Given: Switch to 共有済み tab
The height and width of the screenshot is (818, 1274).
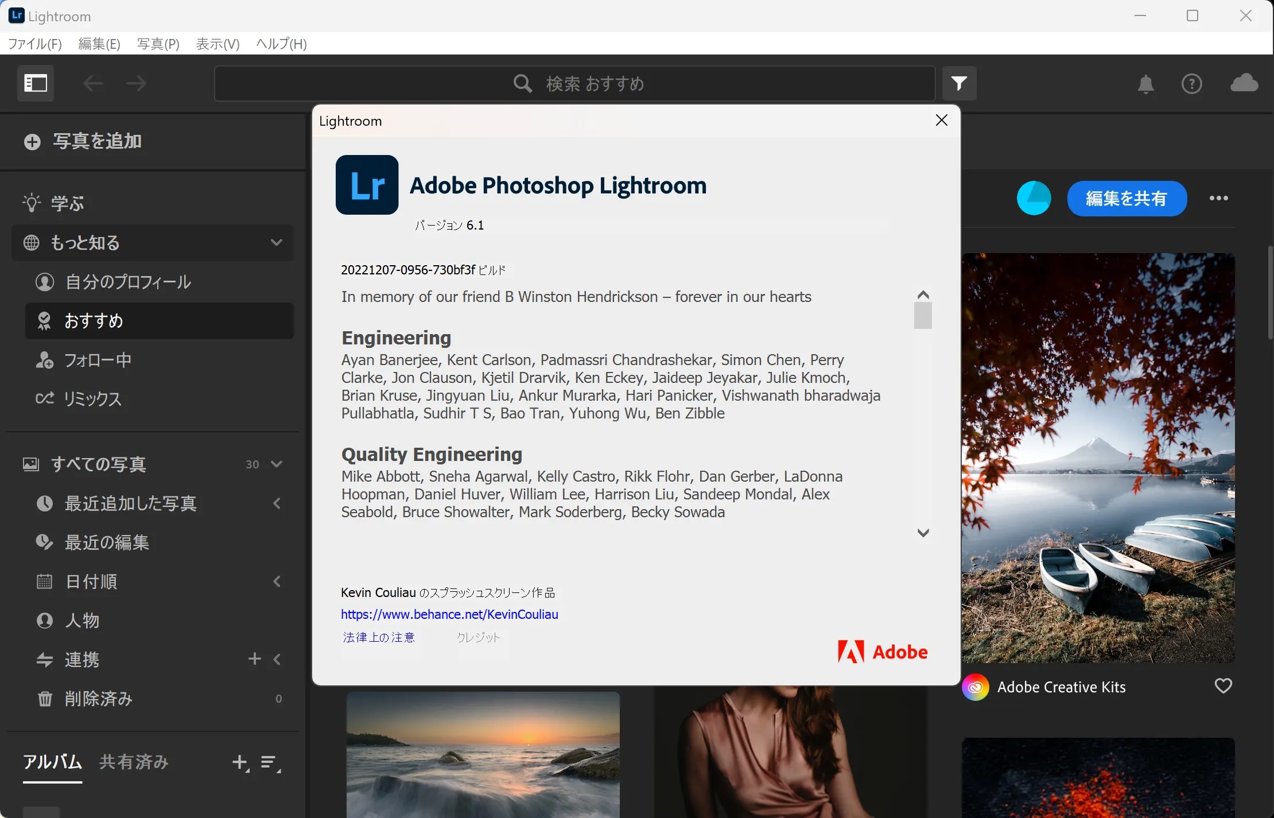Looking at the screenshot, I should click(x=134, y=762).
